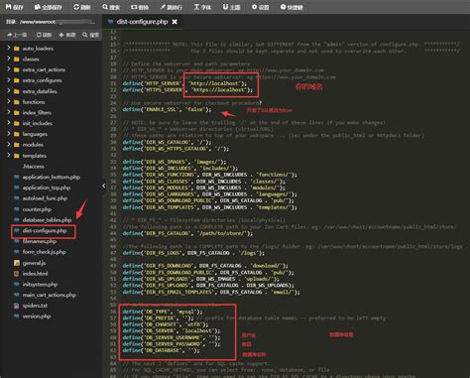Expand the classes folder

point(8,59)
